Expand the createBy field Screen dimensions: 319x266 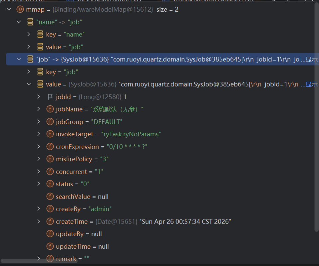39,209
